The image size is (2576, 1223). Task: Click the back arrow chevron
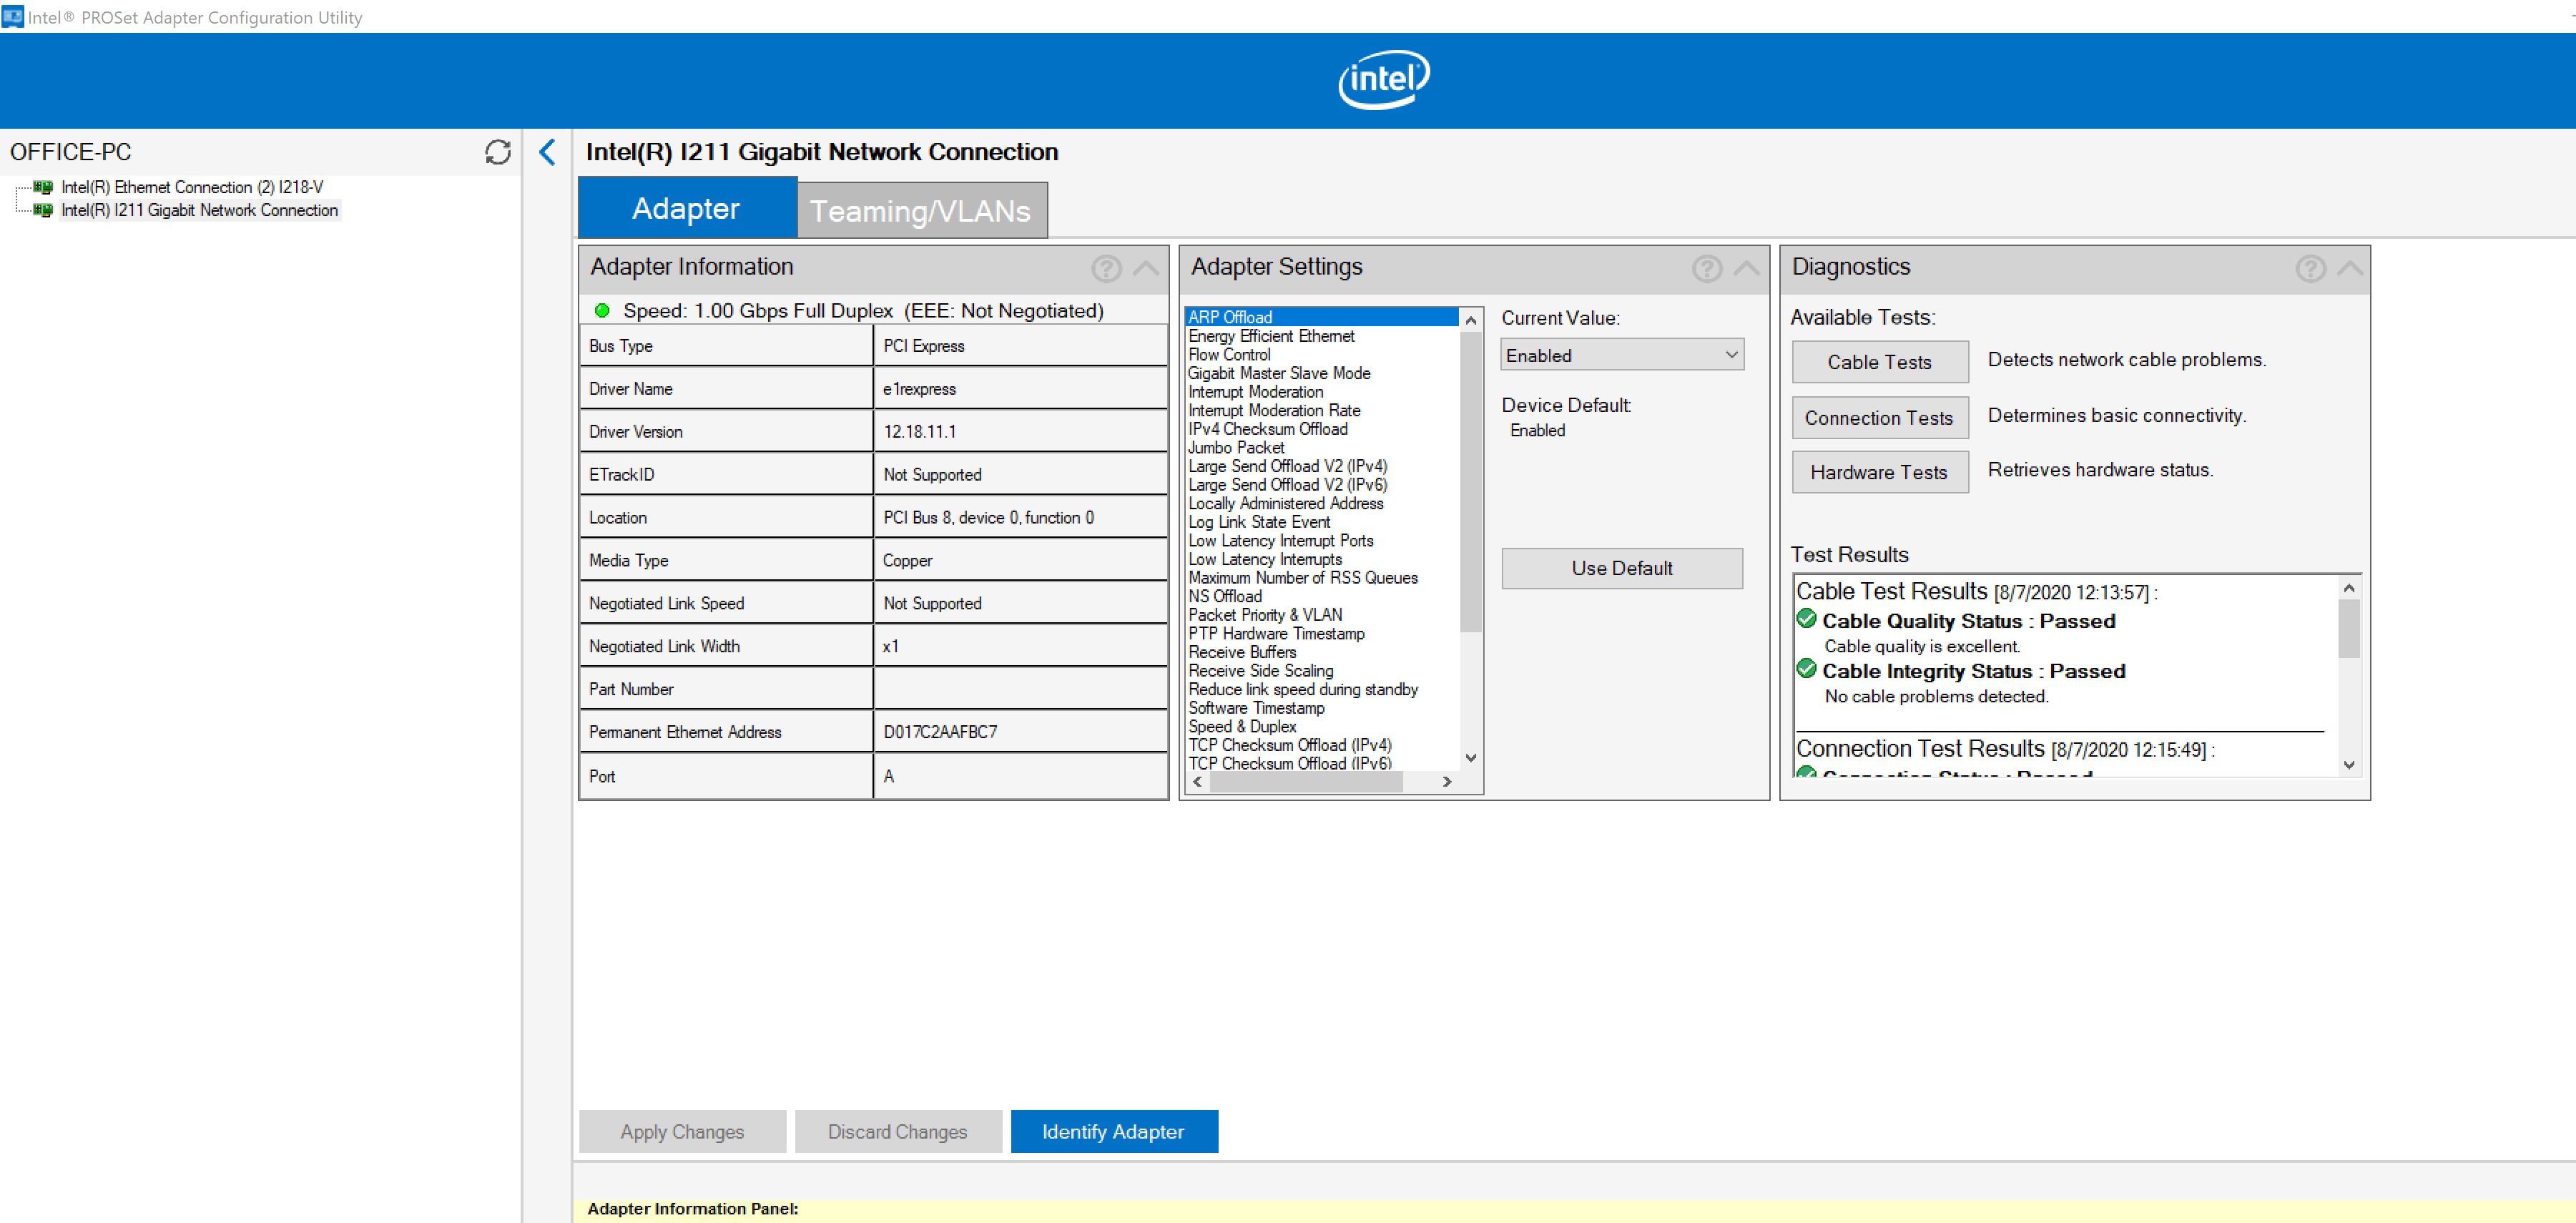pyautogui.click(x=547, y=152)
